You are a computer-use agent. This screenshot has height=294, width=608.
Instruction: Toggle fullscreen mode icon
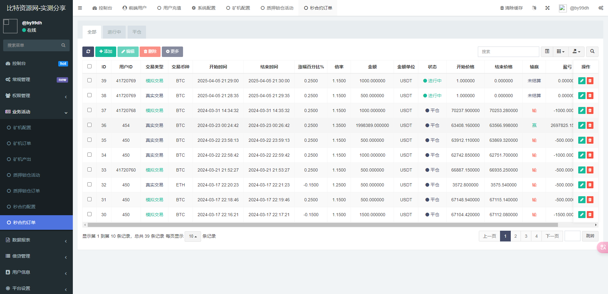[x=548, y=8]
